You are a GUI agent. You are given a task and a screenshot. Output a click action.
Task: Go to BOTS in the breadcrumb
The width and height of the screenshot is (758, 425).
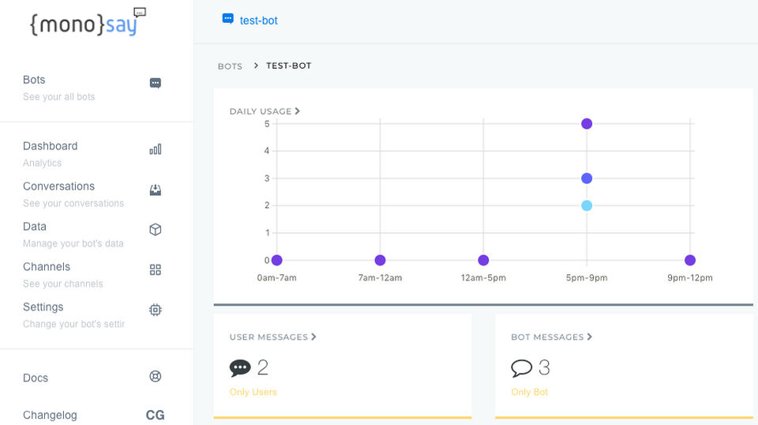pyautogui.click(x=230, y=66)
